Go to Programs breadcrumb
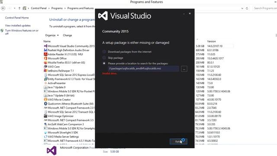The height and width of the screenshot is (156, 277). pos(57,8)
